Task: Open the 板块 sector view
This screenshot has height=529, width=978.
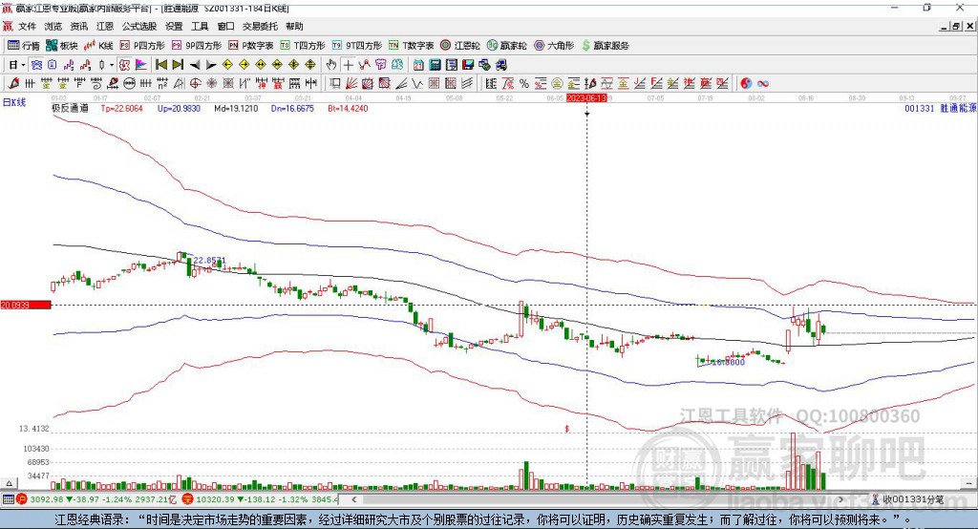Action: [x=62, y=46]
